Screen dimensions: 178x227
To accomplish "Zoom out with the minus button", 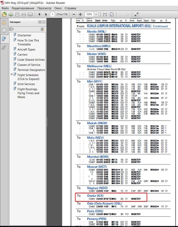I will (74, 14).
